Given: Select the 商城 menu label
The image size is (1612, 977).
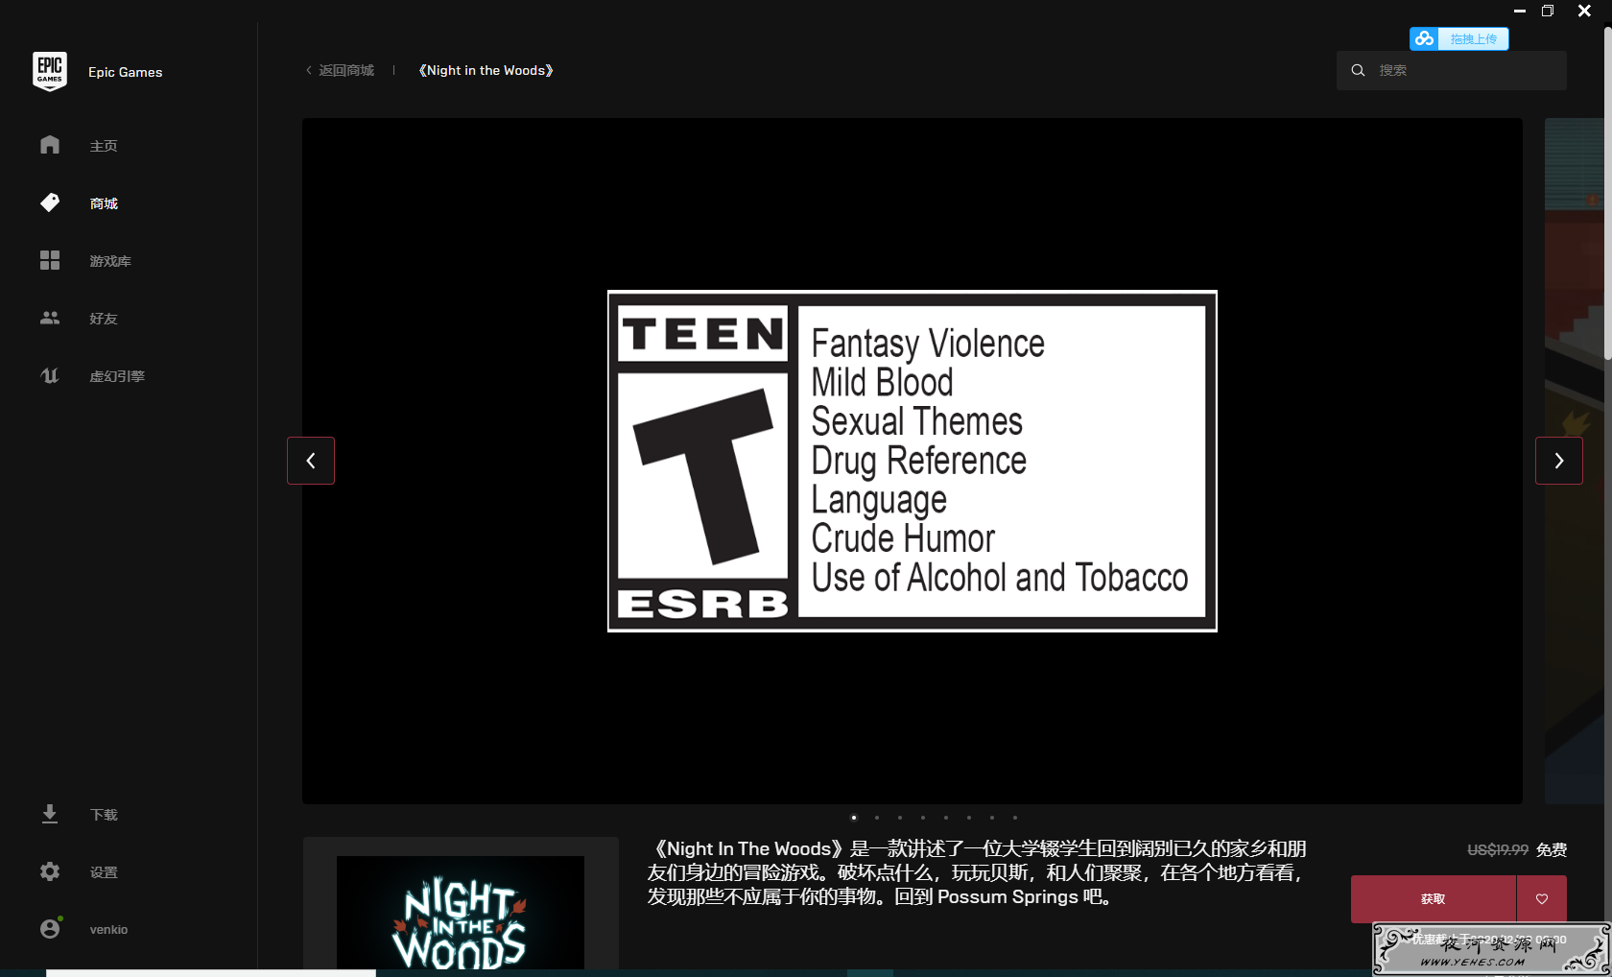Looking at the screenshot, I should (104, 203).
